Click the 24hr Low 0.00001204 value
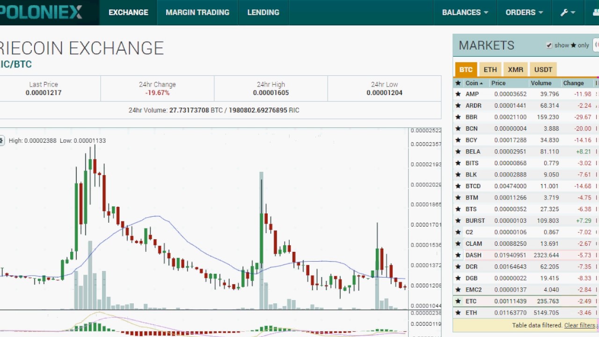This screenshot has height=337, width=599. [x=385, y=93]
